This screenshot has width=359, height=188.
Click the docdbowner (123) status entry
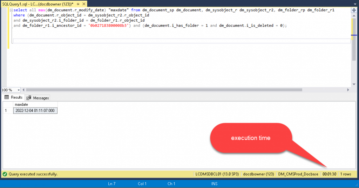click(258, 174)
